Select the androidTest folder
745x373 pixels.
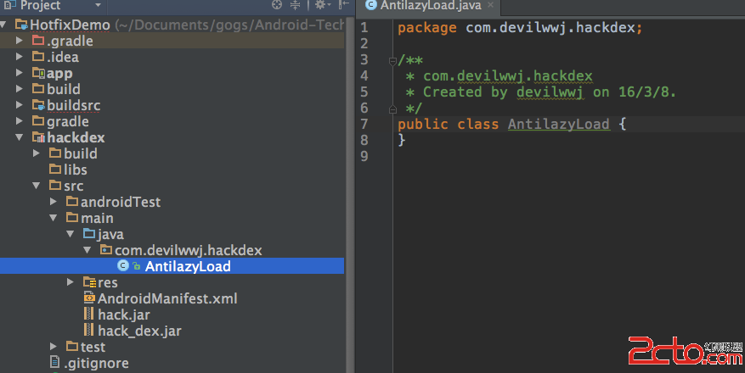tap(121, 203)
